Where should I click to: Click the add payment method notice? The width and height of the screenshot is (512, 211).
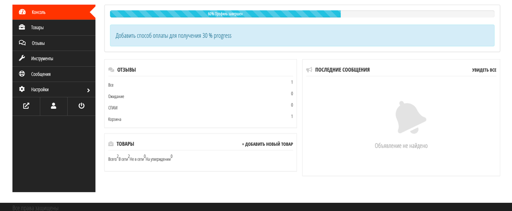[302, 35]
